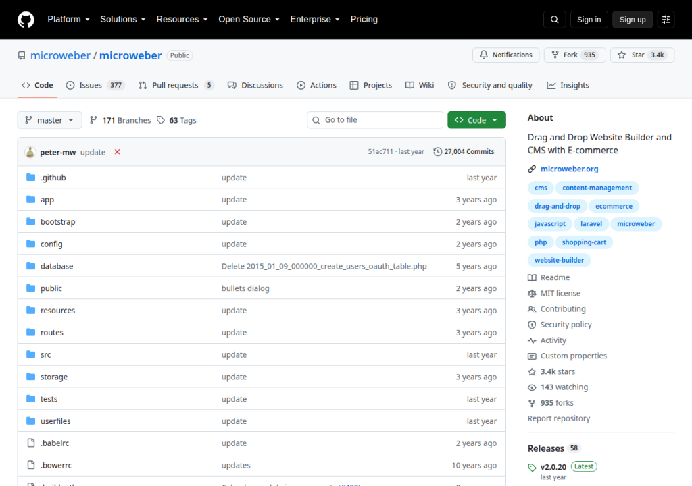This screenshot has width=692, height=486.
Task: Open the app folder icon
Action: (30, 199)
